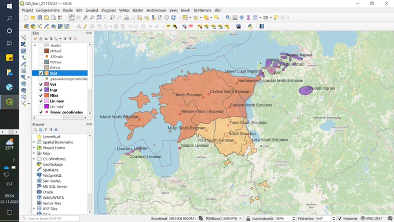This screenshot has width=394, height=222.
Task: Select the Finnic_coordinates layer name
Action: point(66,112)
